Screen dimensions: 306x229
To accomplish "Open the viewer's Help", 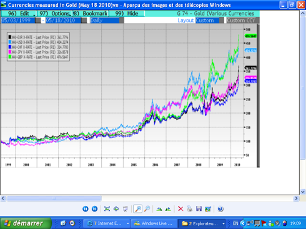I will point(220,209).
